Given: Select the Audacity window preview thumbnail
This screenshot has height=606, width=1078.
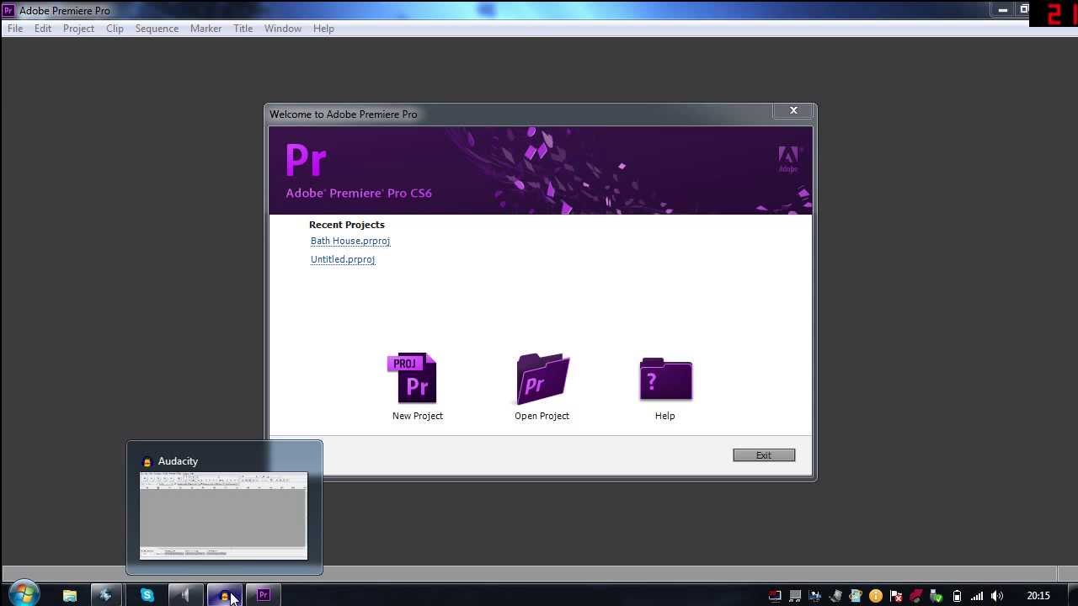Looking at the screenshot, I should (x=223, y=515).
